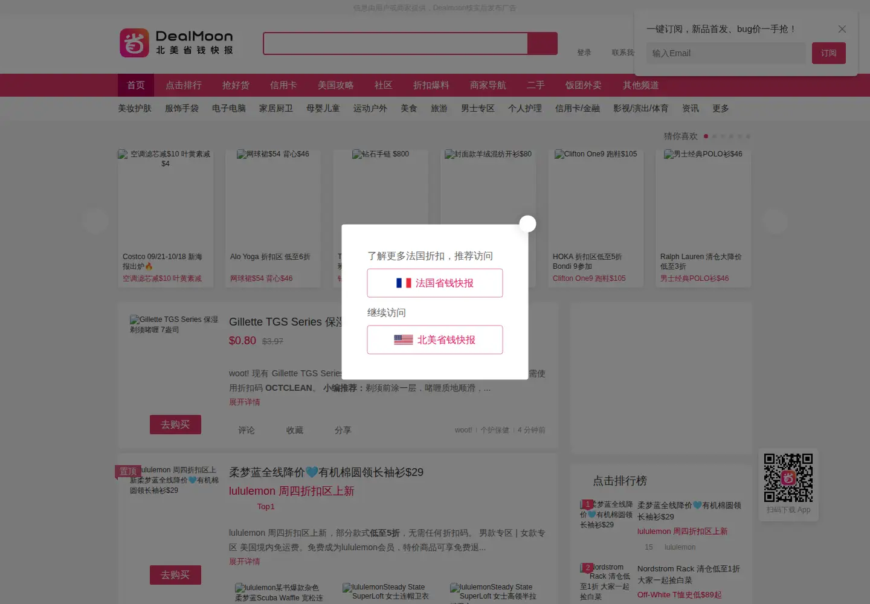Open the 美国攻略 menu

(x=336, y=85)
